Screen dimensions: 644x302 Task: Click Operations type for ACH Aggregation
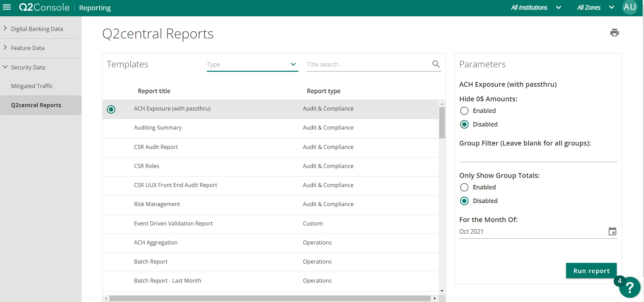click(x=317, y=242)
